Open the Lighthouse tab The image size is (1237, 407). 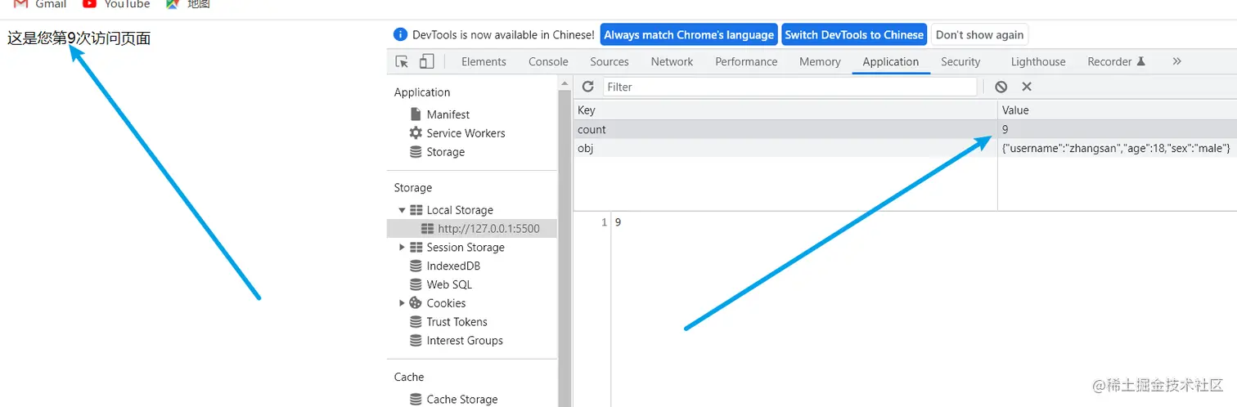[x=1038, y=62]
